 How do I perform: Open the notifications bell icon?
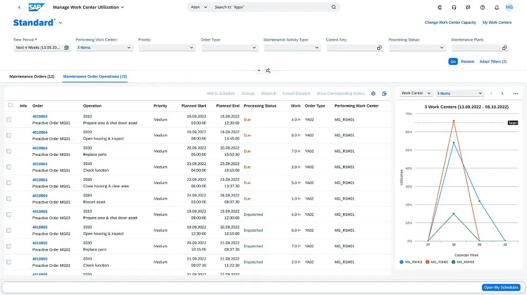[x=496, y=8]
